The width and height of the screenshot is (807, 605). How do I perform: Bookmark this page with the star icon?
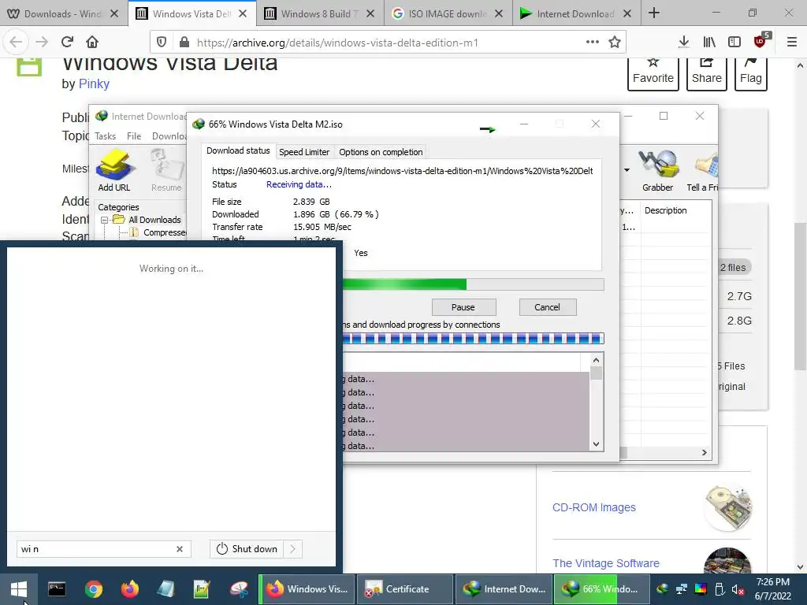pyautogui.click(x=615, y=43)
